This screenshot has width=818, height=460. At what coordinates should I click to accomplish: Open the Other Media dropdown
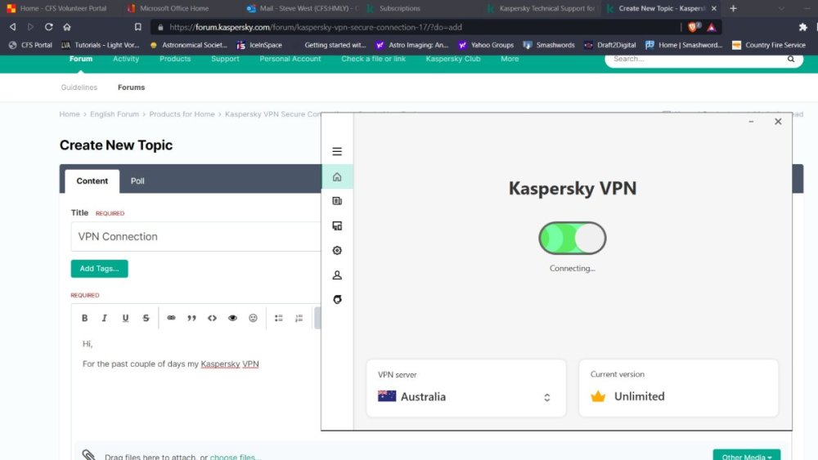[747, 455]
